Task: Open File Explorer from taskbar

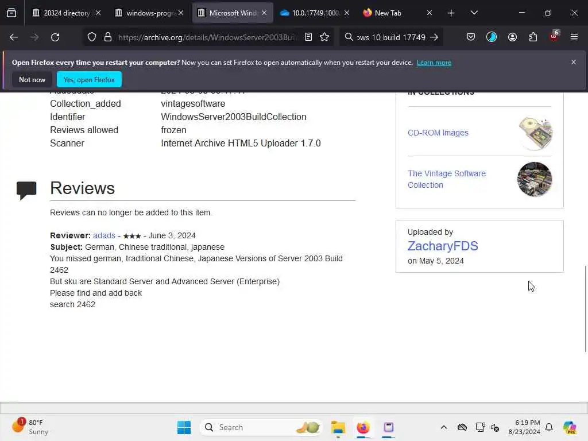Action: [338, 427]
